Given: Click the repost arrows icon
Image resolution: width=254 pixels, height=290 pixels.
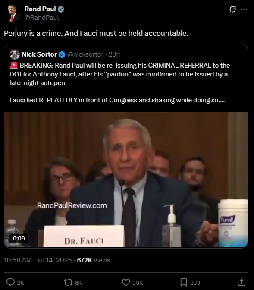Looking at the screenshot, I should [68, 283].
